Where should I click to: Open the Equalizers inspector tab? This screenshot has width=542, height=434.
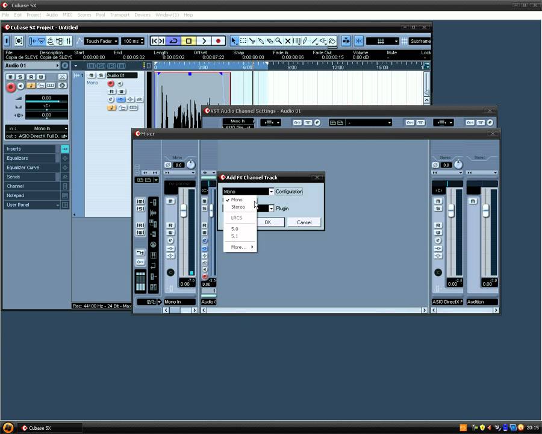31,158
